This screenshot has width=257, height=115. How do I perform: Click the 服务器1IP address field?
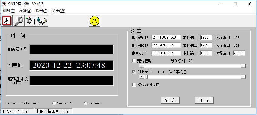166,38
